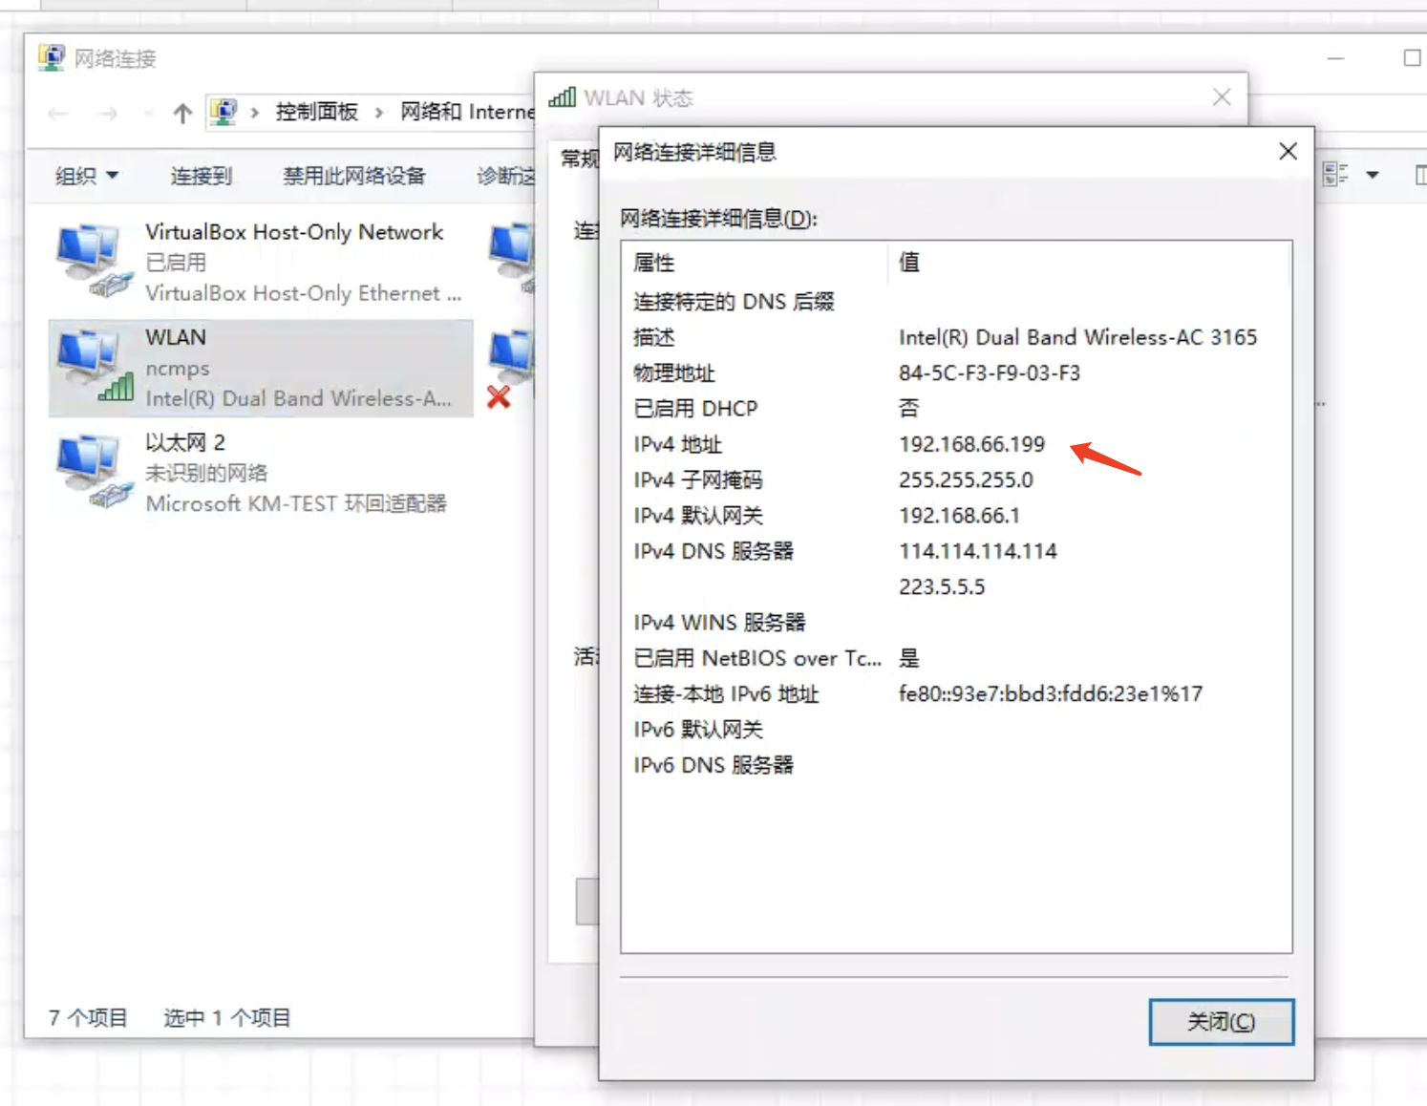Select the IPv4 地址 row in list
Image resolution: width=1427 pixels, height=1106 pixels.
[956, 444]
